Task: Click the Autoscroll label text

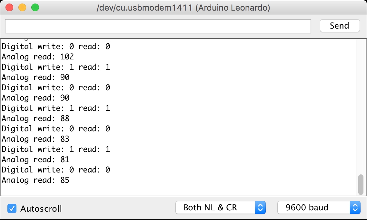Action: [x=41, y=209]
